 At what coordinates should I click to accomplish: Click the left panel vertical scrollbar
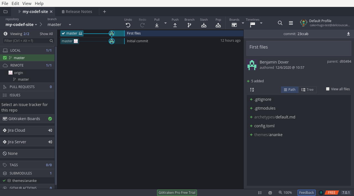coord(56,116)
